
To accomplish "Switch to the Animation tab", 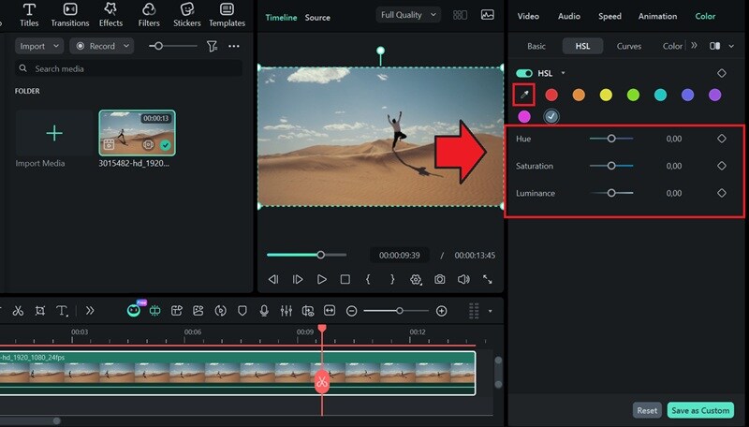I will pos(657,16).
